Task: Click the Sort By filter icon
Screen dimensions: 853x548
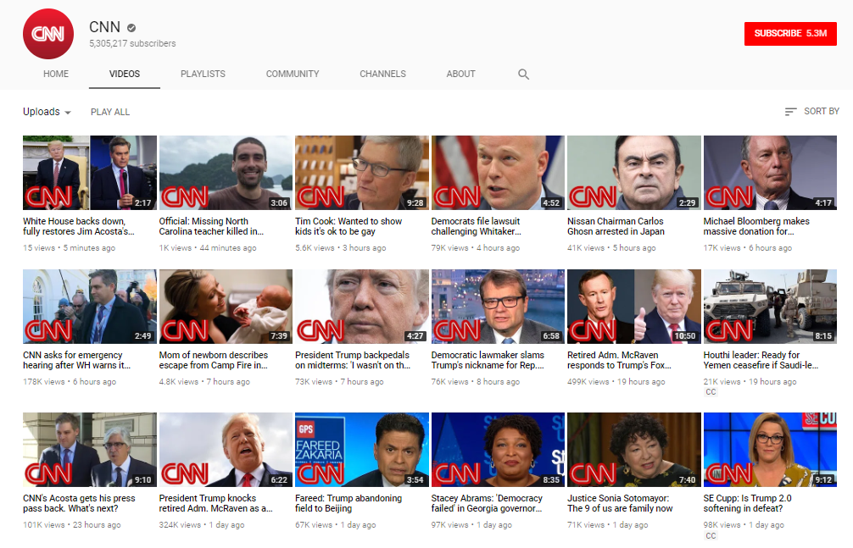Action: tap(790, 112)
